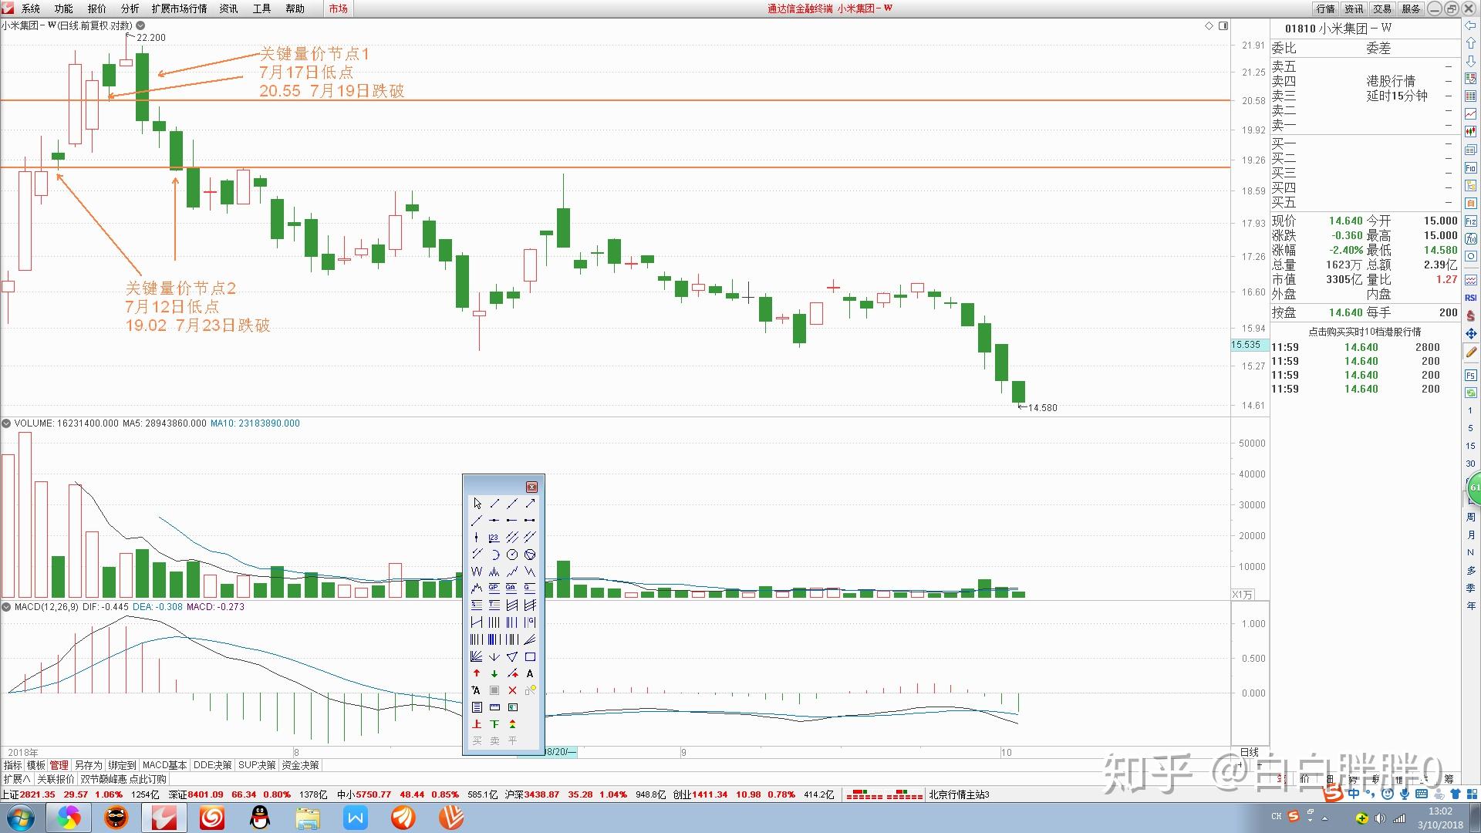Select the rectangle drawing tool
1481x833 pixels.
tap(530, 657)
